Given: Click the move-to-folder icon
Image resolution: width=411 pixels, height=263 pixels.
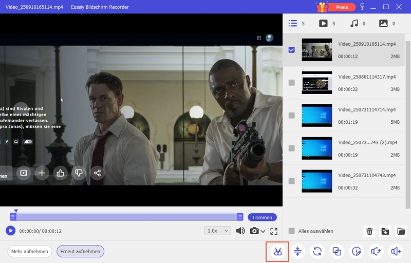Looking at the screenshot, I should point(385,231).
